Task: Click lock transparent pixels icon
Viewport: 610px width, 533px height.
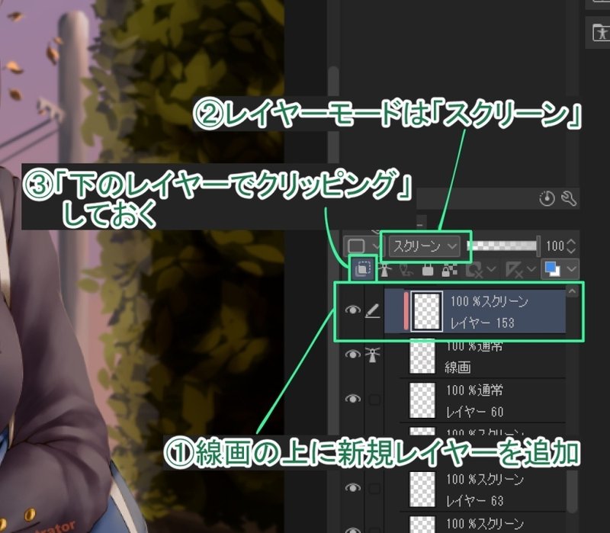Action: point(449,270)
